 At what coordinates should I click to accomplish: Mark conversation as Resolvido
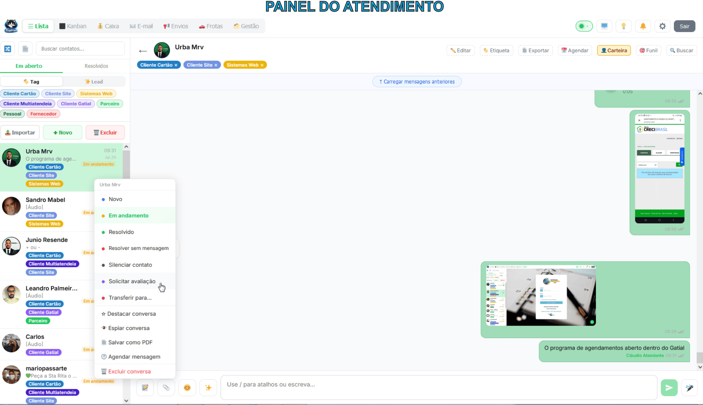click(135, 232)
